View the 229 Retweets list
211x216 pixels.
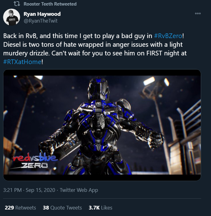[x=20, y=208]
